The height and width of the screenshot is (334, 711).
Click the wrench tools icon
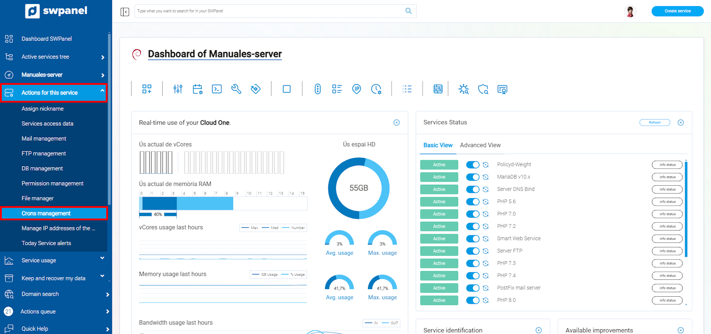tap(236, 89)
